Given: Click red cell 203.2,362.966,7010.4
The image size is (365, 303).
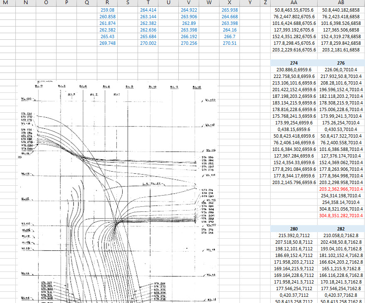Looking at the screenshot, I should click(340, 189).
